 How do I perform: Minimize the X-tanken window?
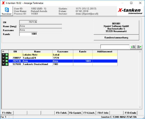[122, 3]
